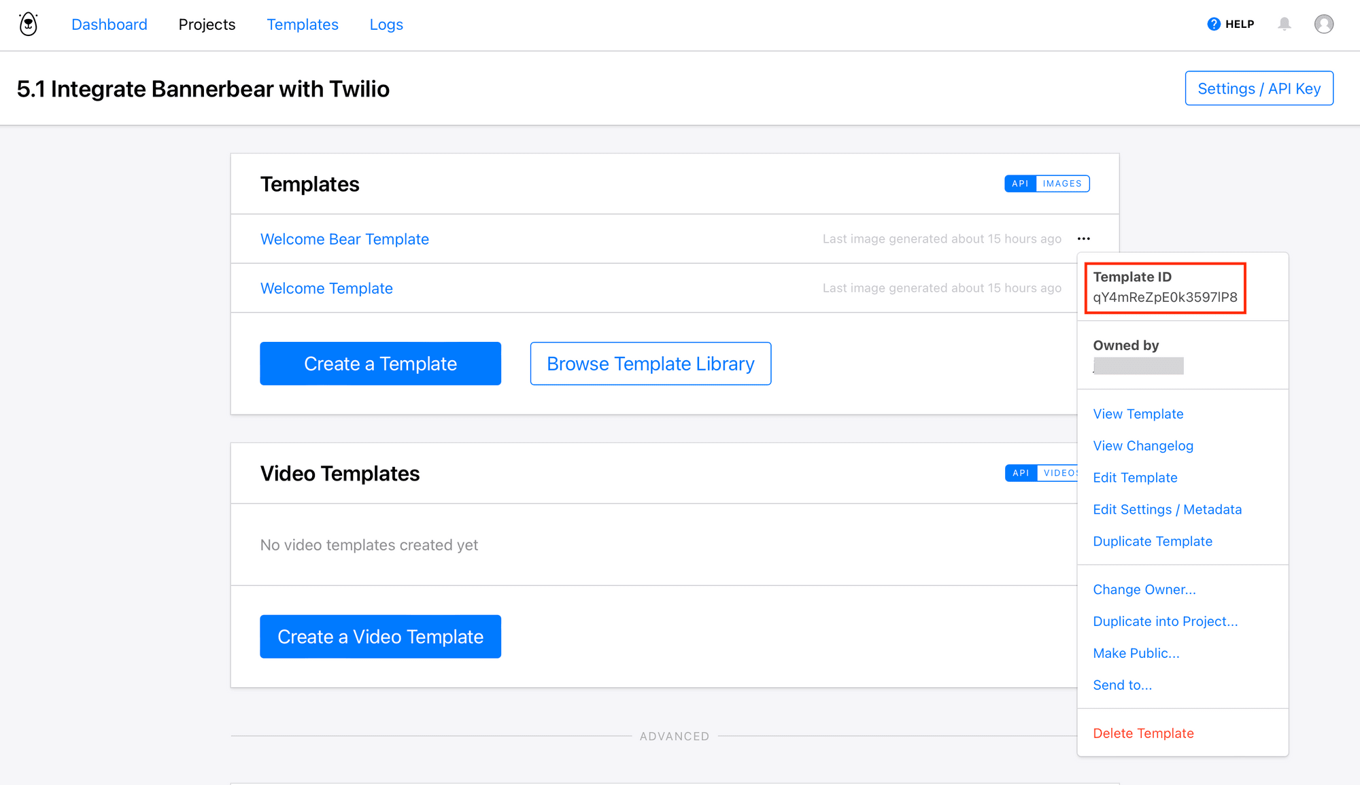
Task: Click the Welcome Template link
Action: (326, 288)
